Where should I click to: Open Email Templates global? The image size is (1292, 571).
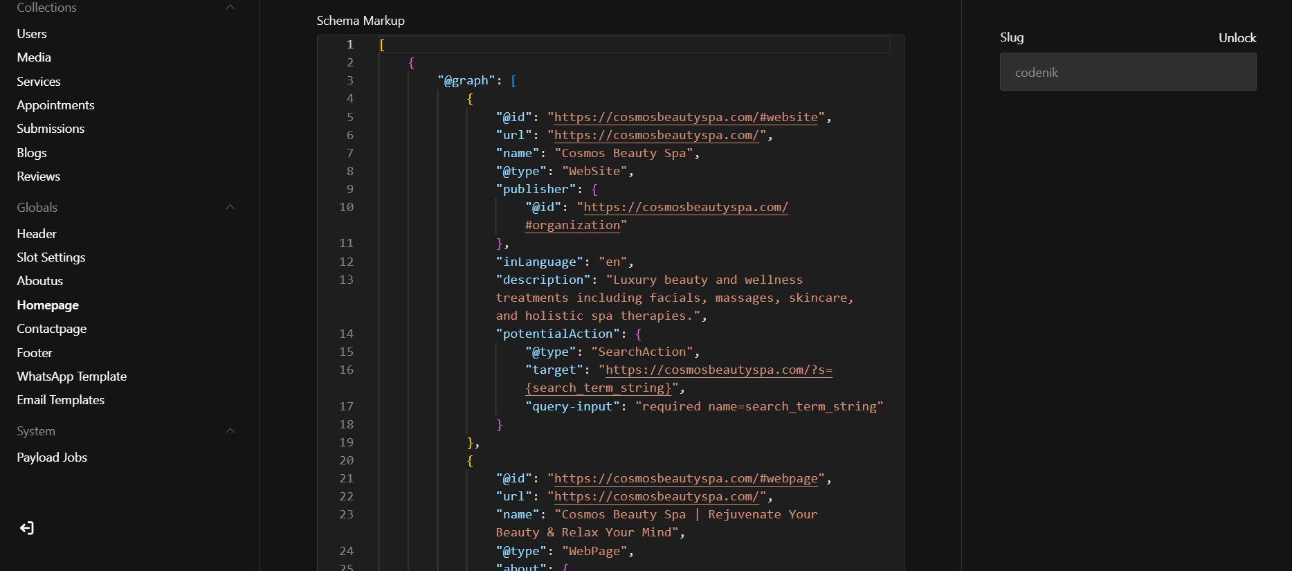[61, 400]
